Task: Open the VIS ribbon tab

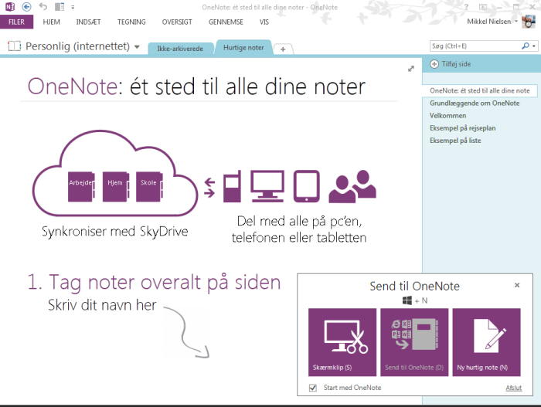Action: pos(264,22)
